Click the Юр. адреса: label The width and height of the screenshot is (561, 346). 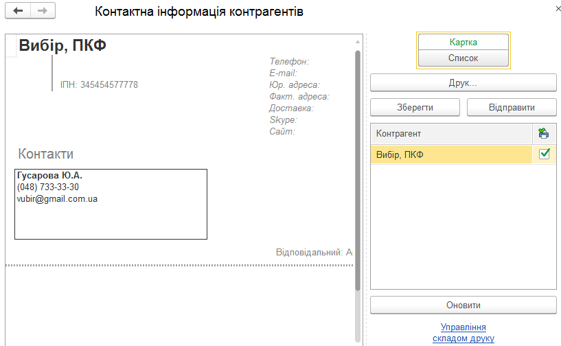(295, 85)
